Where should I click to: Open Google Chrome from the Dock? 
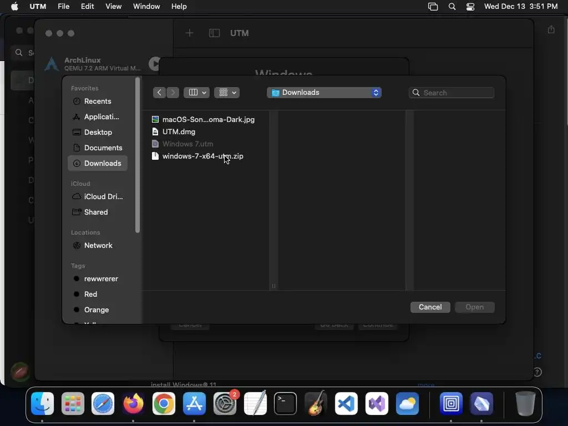pos(164,404)
